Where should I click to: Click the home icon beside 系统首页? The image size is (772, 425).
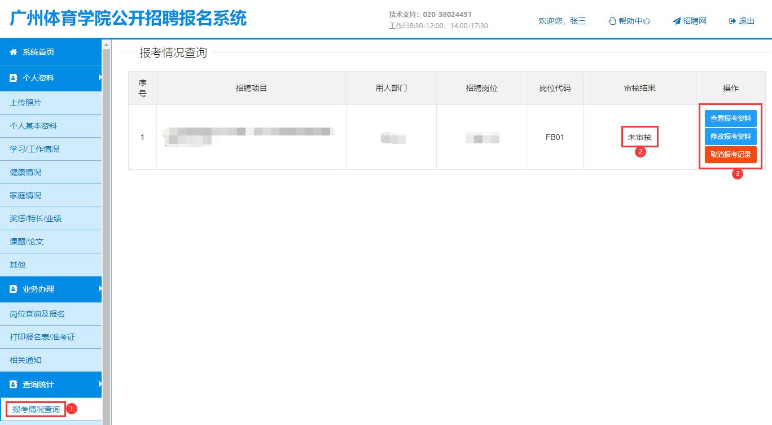(x=14, y=52)
